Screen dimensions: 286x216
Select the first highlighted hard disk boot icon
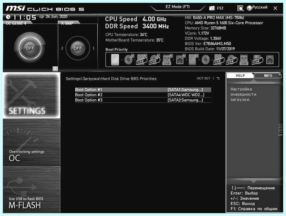coord(115,60)
